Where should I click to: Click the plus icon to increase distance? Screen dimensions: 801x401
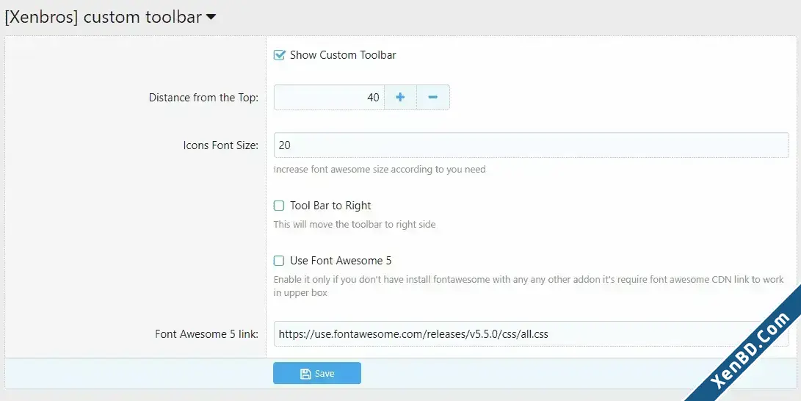point(400,97)
